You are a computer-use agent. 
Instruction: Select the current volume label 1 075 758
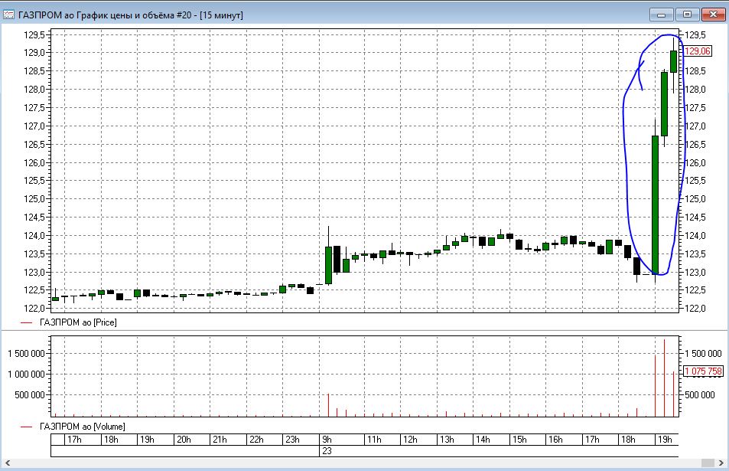(x=703, y=371)
